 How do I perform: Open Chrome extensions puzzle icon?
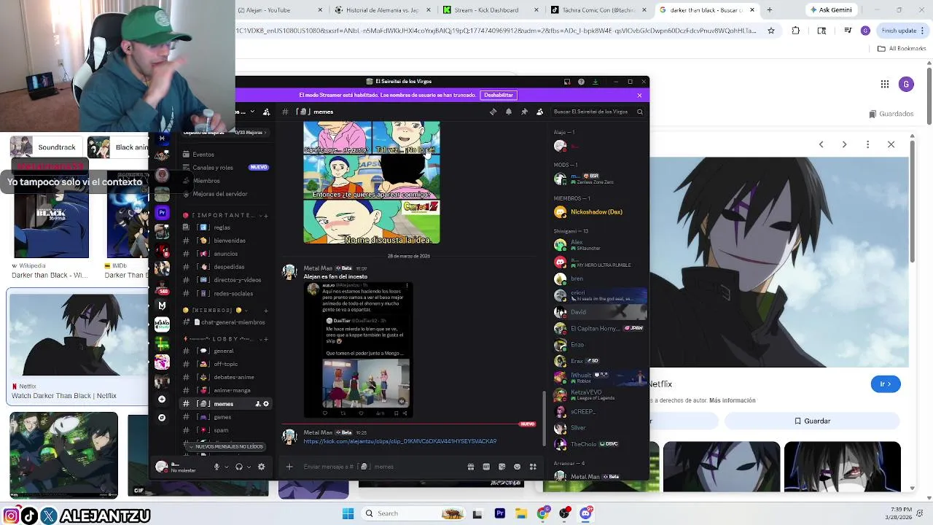click(795, 31)
